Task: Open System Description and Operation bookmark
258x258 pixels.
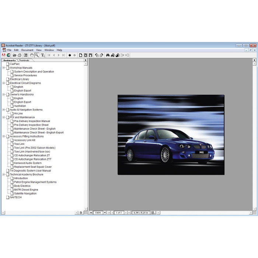Action: pyautogui.click(x=34, y=72)
